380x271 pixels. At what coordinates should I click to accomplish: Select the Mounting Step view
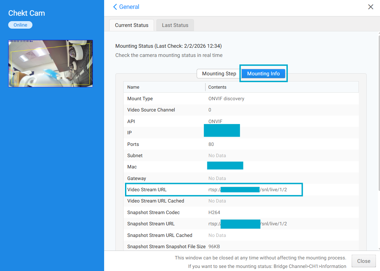pos(219,74)
